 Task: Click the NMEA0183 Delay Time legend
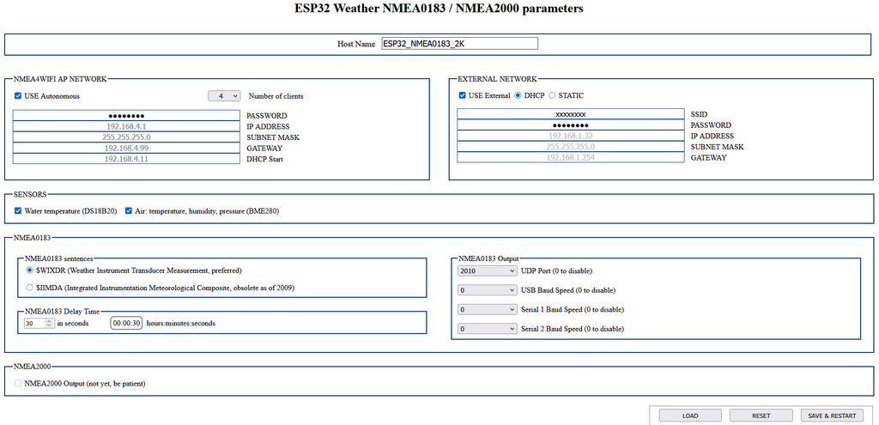[x=62, y=311]
